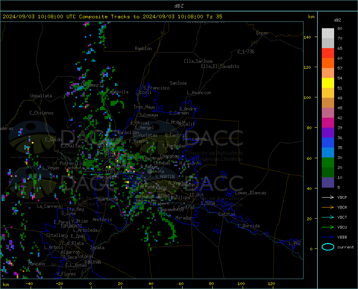
Task: Click the Divisadero map label
Action: click(194, 139)
